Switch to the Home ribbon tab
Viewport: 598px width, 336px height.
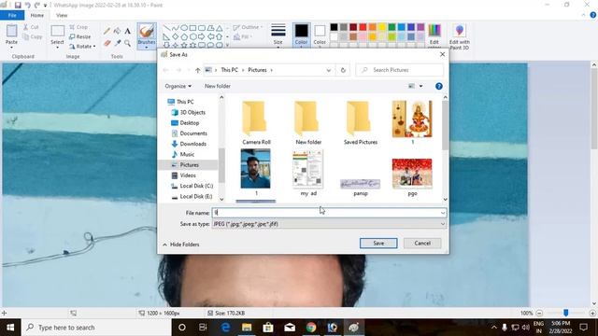pos(37,15)
